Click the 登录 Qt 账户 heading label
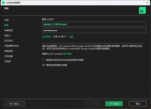This screenshot has height=109, width=151. 48,19
